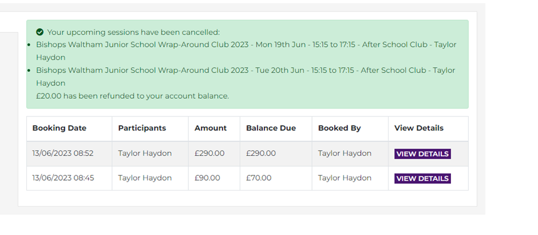
Task: Click the £90.00 amount cell
Action: pyautogui.click(x=207, y=178)
